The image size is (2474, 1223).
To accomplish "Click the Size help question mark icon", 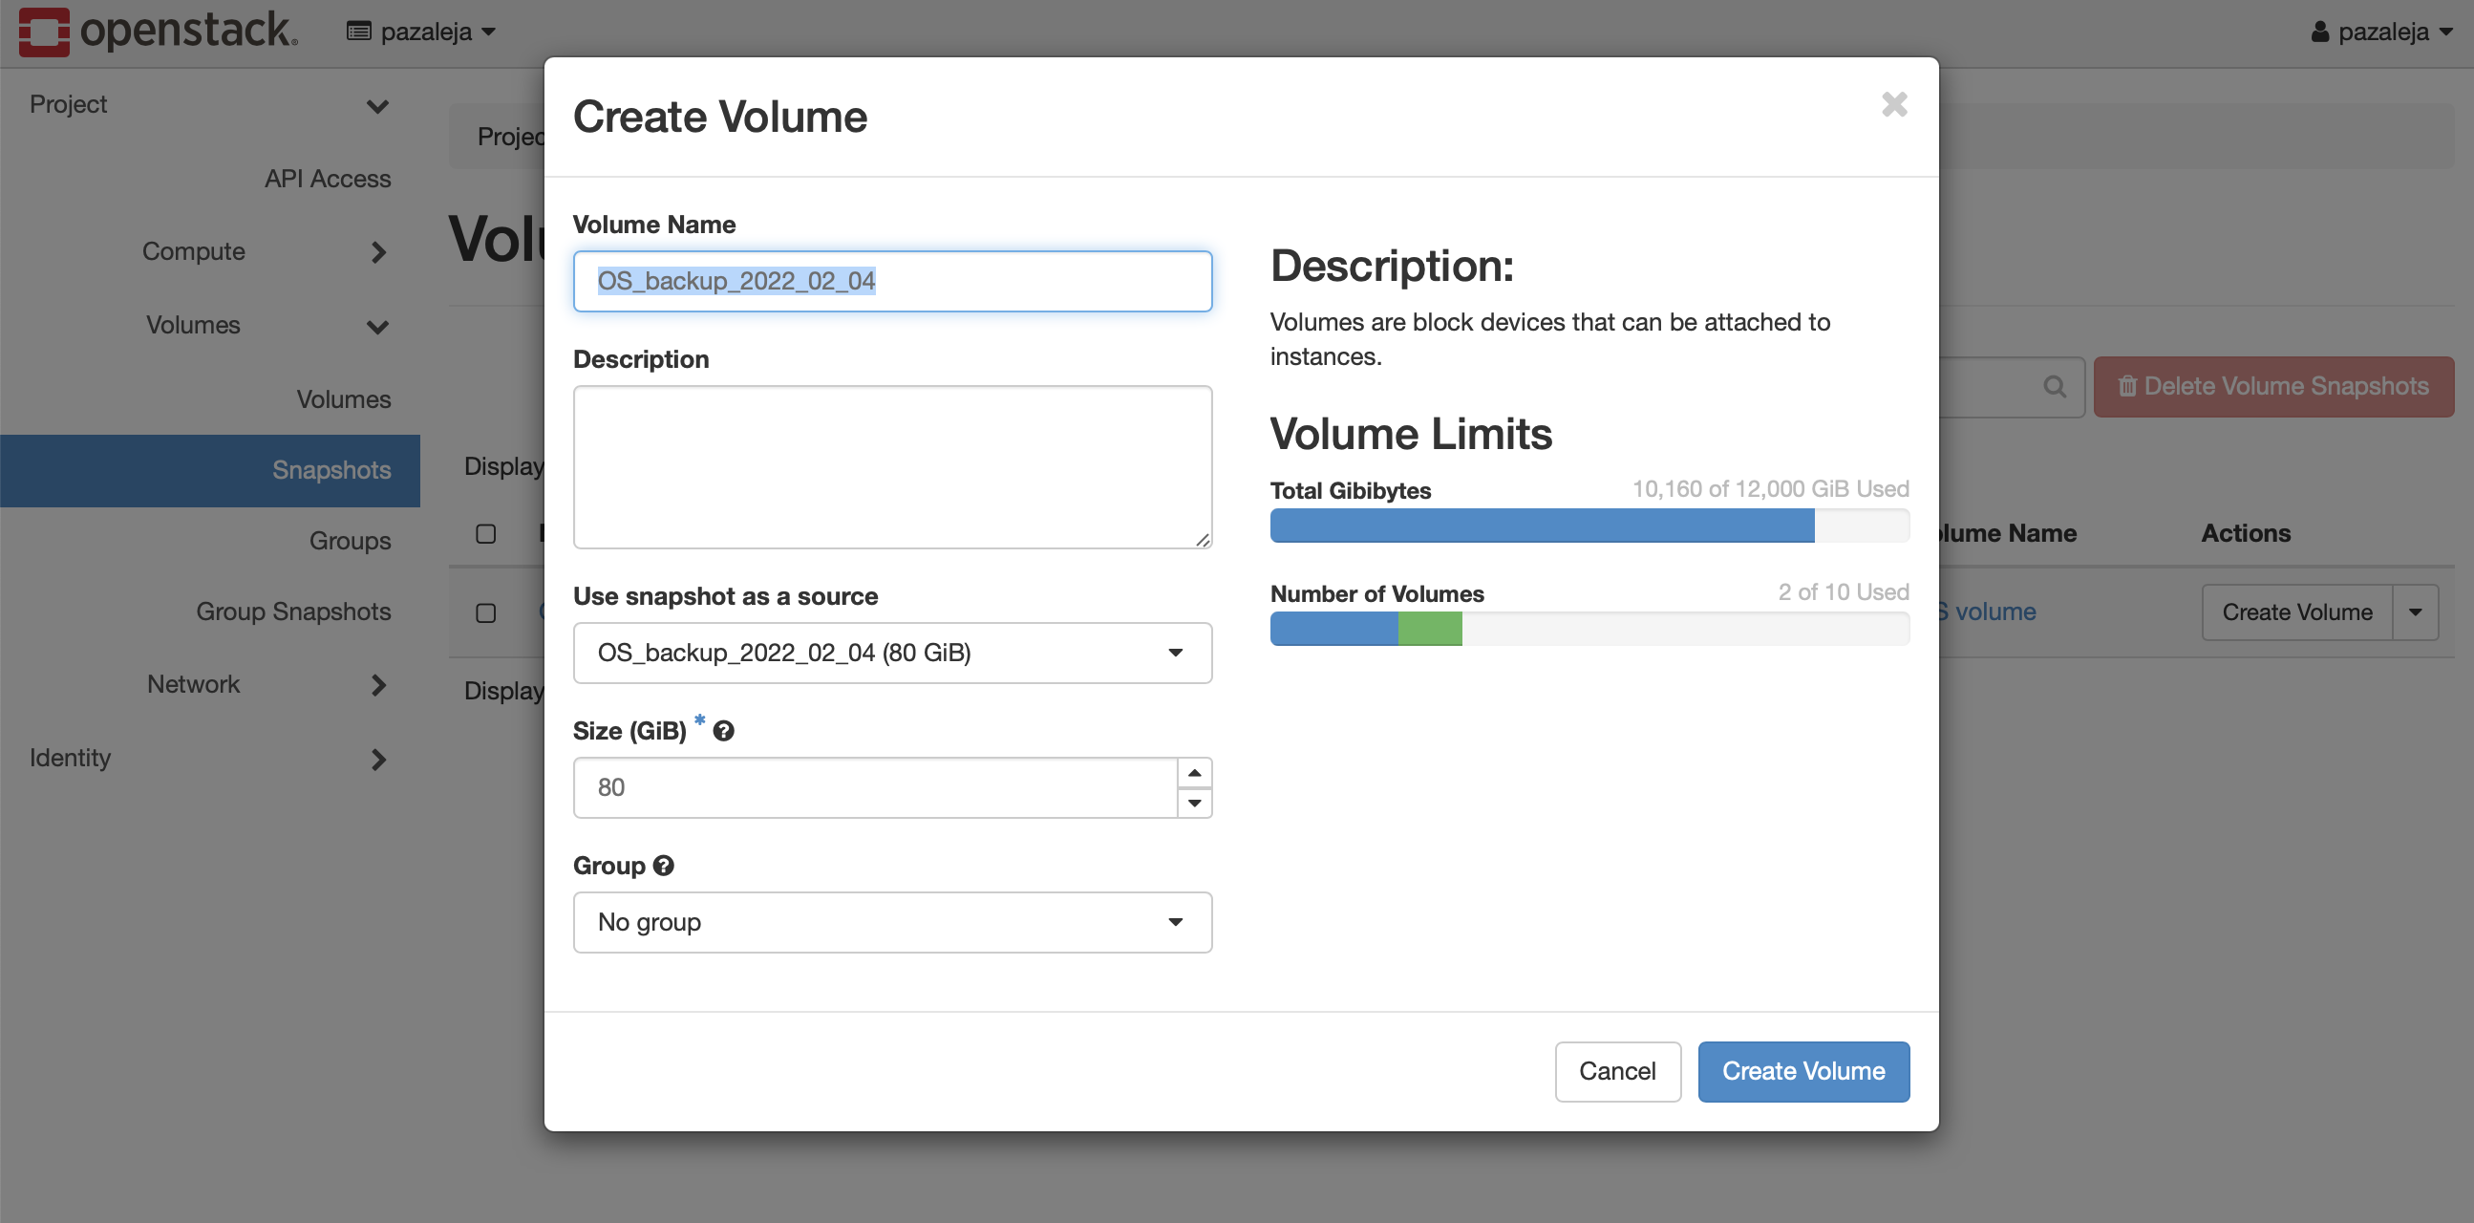I will tap(724, 731).
